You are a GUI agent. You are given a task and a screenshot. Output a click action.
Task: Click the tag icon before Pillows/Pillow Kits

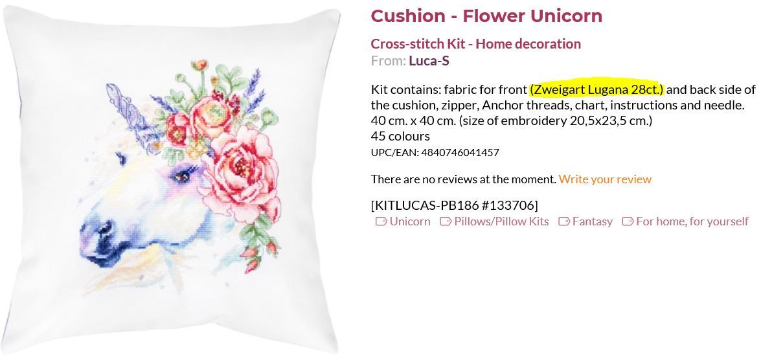(446, 221)
